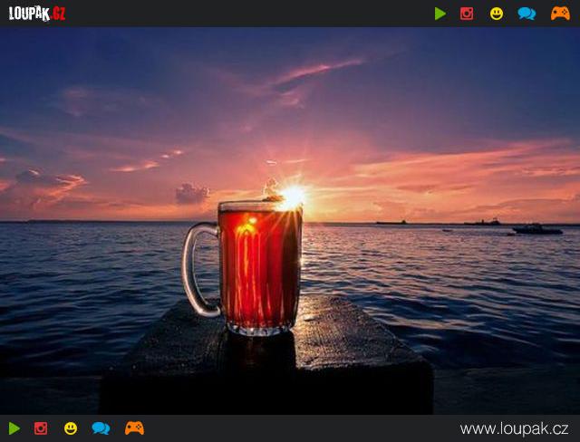
Task: Open the orange gamepad icon in bottom bar
Action: 134,428
